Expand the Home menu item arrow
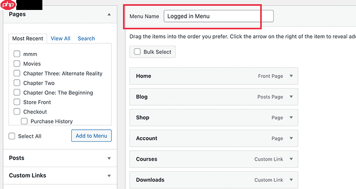Viewport: 356px width, 189px height. click(x=291, y=76)
